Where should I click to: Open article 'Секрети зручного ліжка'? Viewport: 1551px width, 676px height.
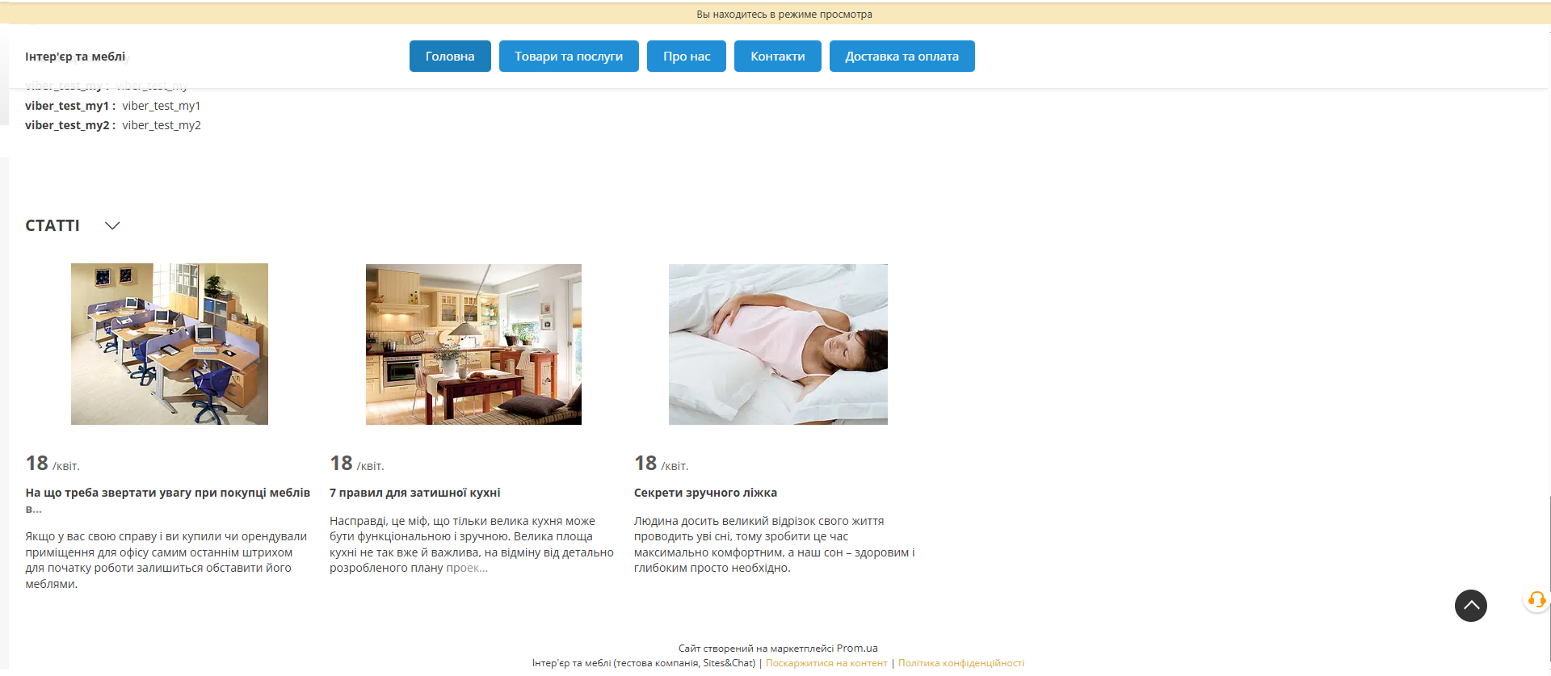coord(705,493)
